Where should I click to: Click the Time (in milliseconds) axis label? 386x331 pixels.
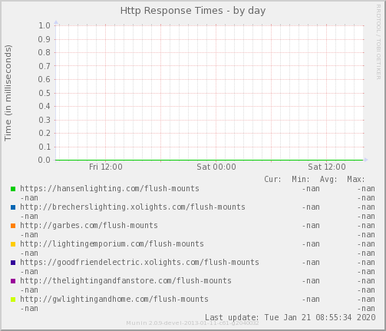(x=8, y=93)
